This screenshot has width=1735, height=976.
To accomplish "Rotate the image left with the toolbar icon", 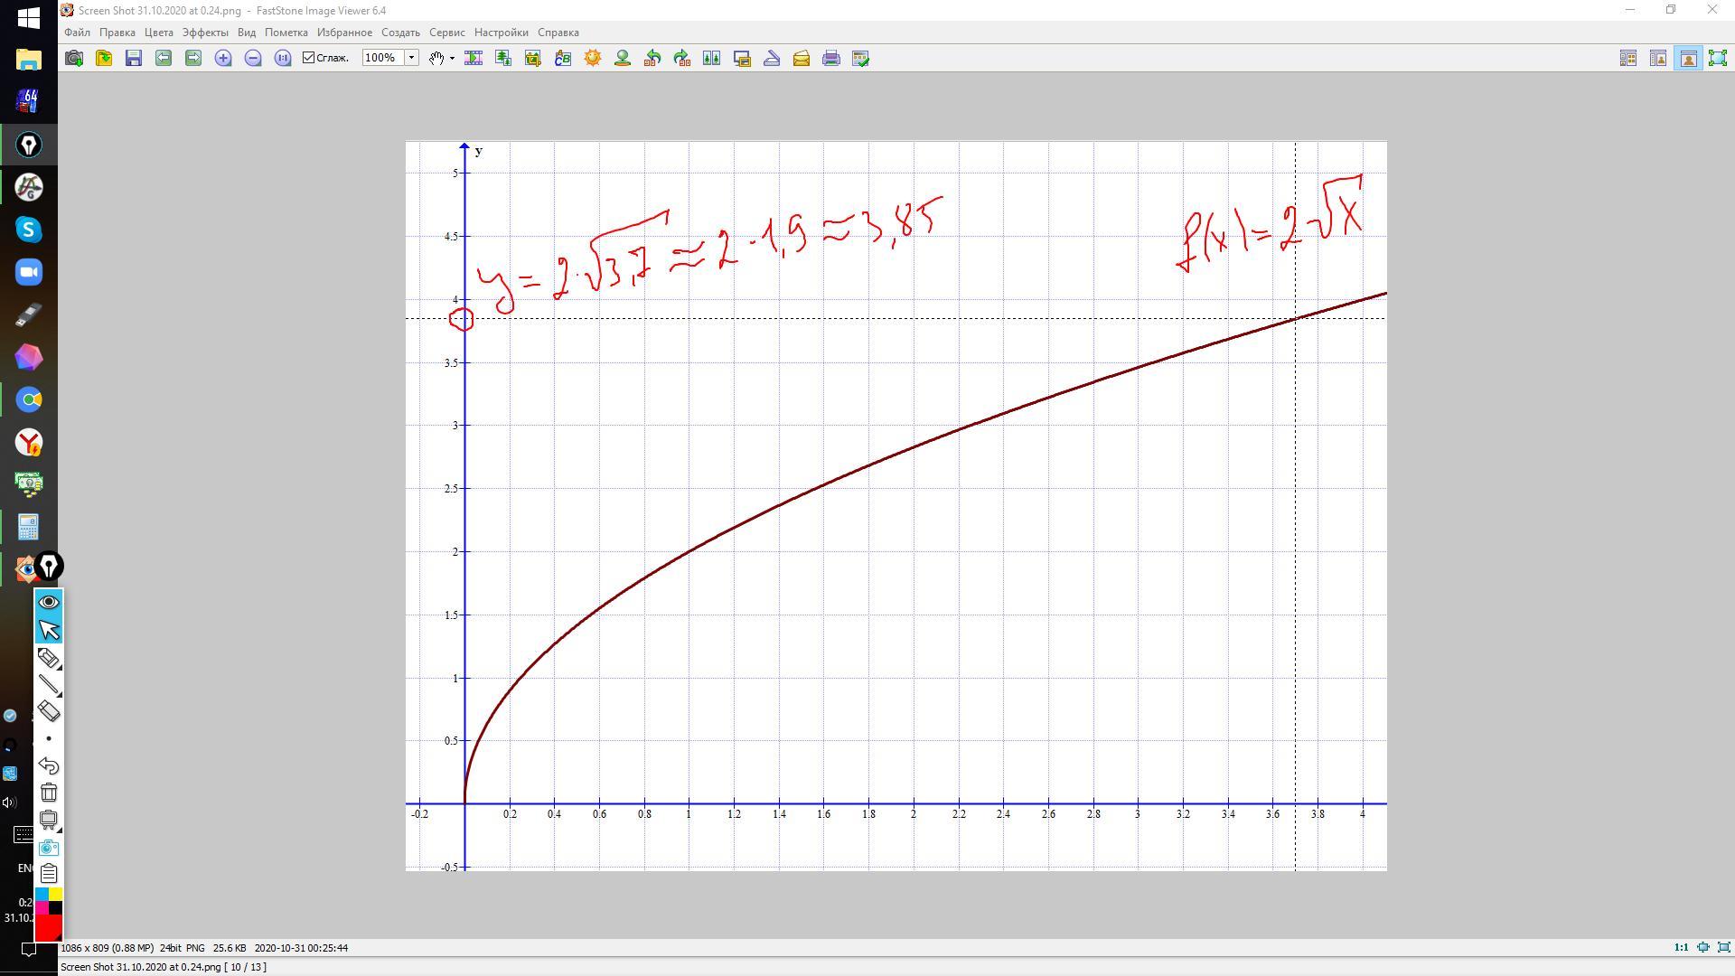I will coord(652,59).
